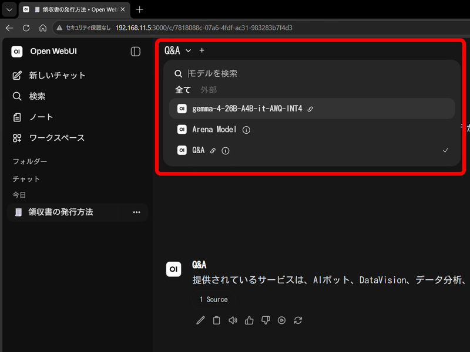470x352 pixels.
Task: Choose the Q&A model in the list
Action: click(312, 150)
